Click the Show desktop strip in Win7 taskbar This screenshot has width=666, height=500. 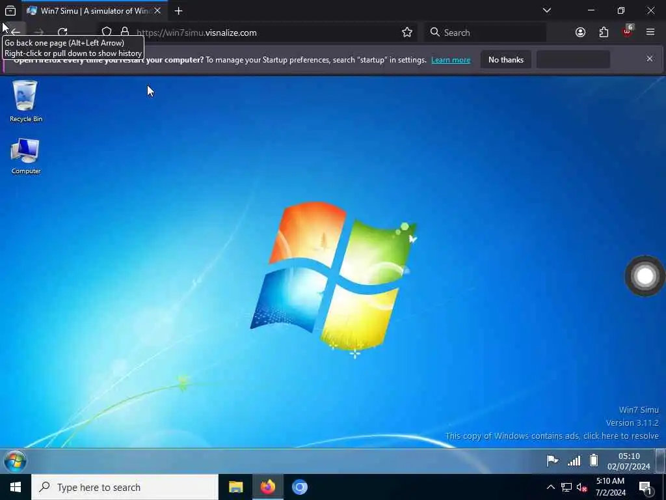pos(661,461)
